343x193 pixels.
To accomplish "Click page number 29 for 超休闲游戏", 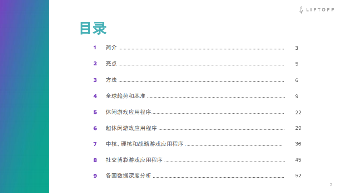I will (298, 128).
